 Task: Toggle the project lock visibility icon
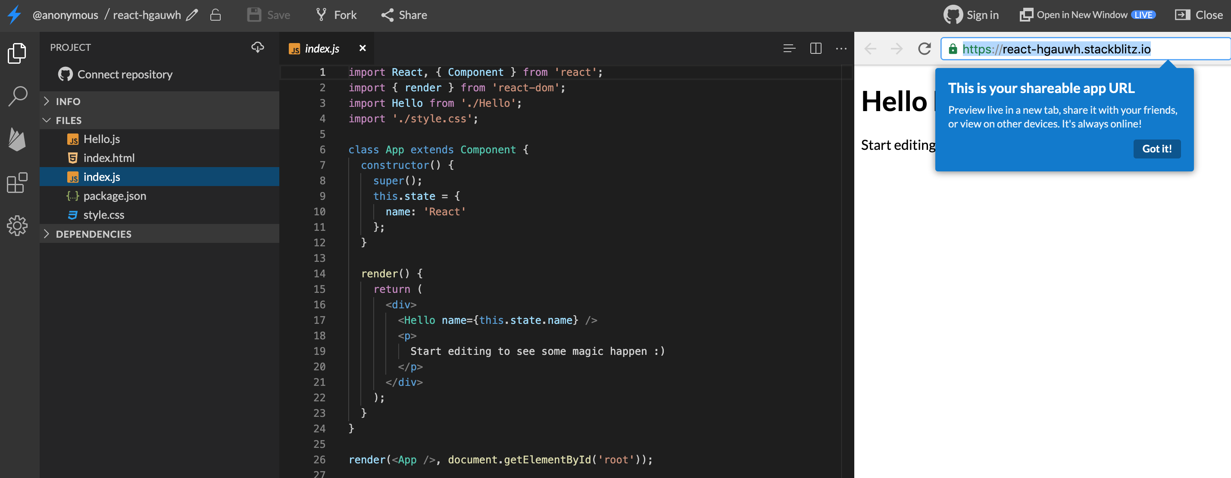[216, 15]
